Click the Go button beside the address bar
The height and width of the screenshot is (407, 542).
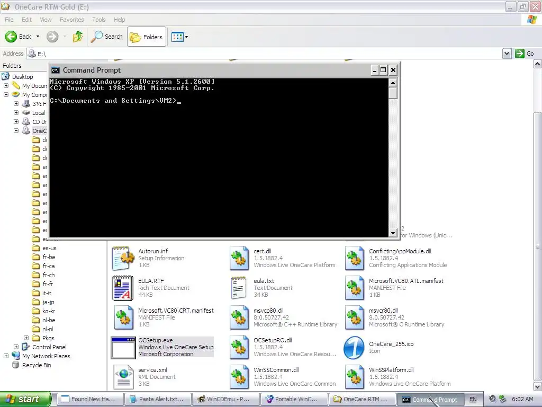(525, 54)
